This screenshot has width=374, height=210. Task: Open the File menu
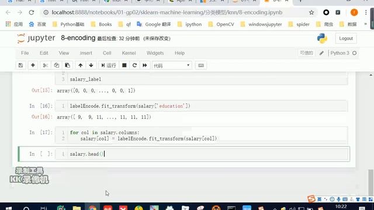25,53
